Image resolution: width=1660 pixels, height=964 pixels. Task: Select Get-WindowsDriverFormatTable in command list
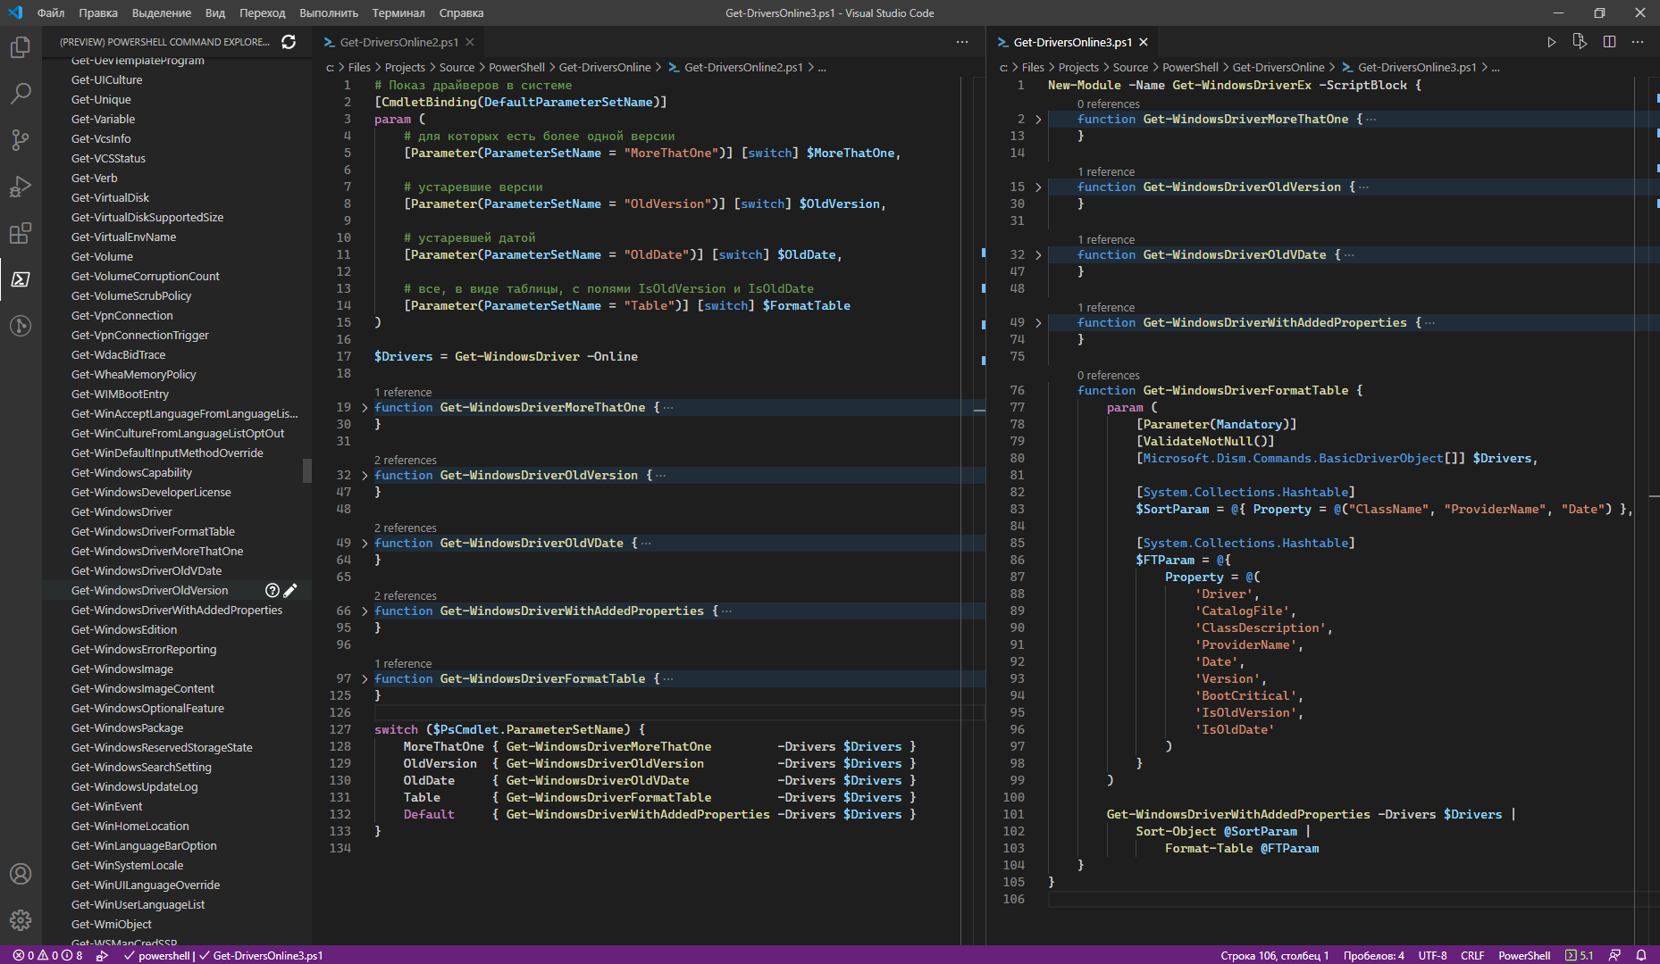153,531
